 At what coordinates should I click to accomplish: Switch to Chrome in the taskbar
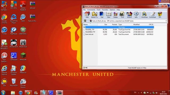coord(28,93)
